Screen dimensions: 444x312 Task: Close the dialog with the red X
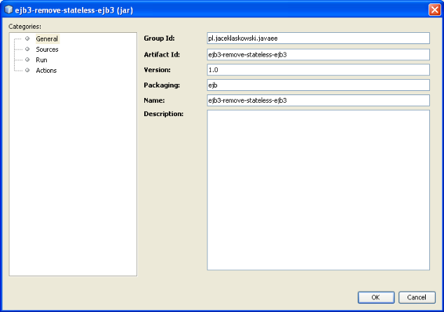(x=434, y=10)
